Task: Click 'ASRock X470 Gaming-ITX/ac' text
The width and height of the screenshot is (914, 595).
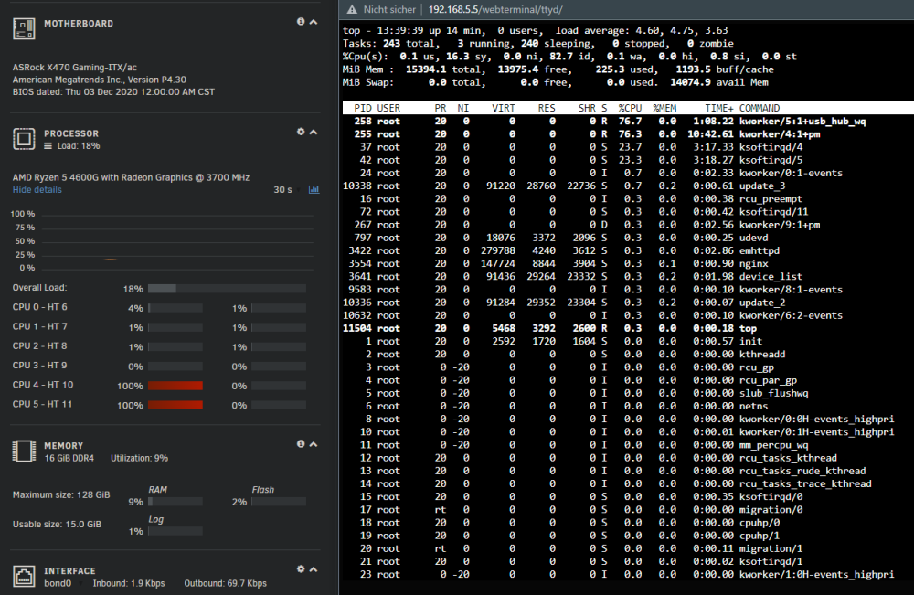Action: coord(75,68)
